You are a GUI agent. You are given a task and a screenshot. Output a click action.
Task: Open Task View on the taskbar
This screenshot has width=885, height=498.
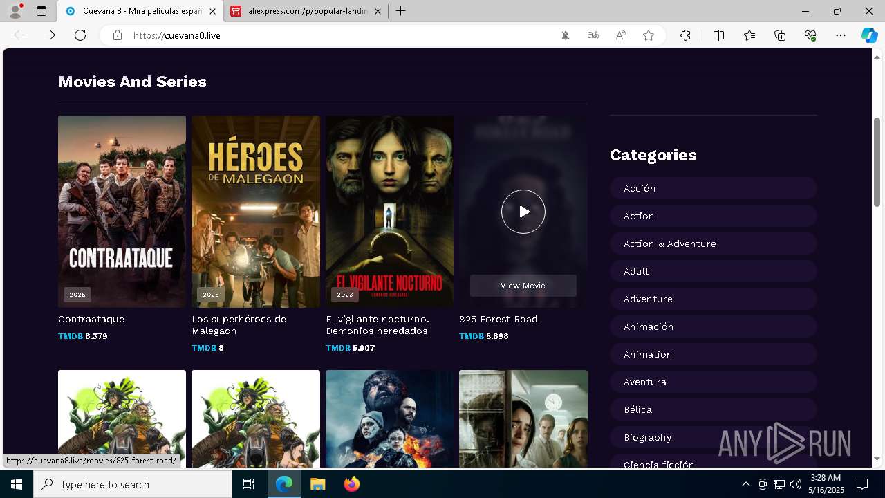click(x=249, y=484)
